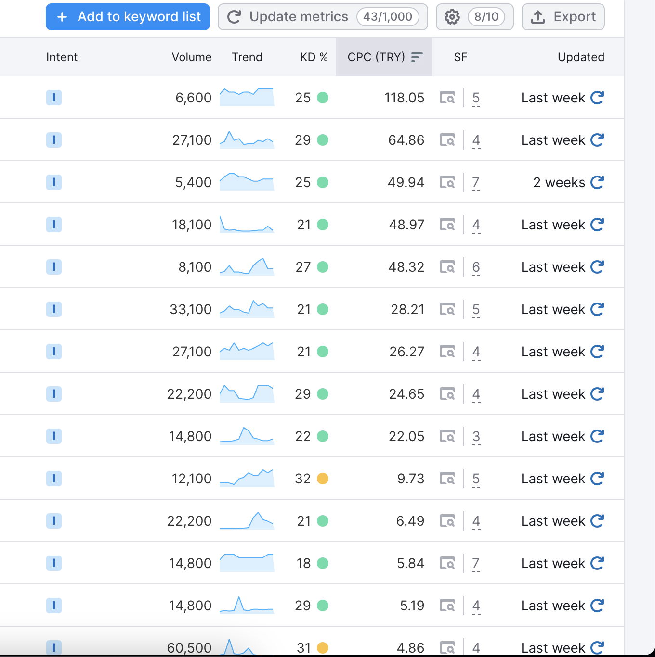655x657 pixels.
Task: View SERP icon in the 9.73 row
Action: point(447,479)
